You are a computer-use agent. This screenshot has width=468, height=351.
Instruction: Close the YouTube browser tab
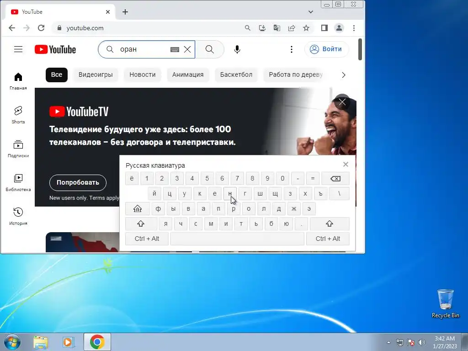coord(108,12)
